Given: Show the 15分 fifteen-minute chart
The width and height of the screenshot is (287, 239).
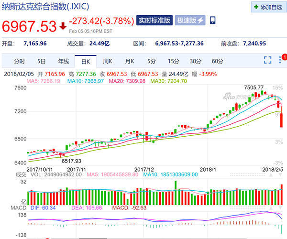Looking at the screenshot, I should click(x=174, y=61).
